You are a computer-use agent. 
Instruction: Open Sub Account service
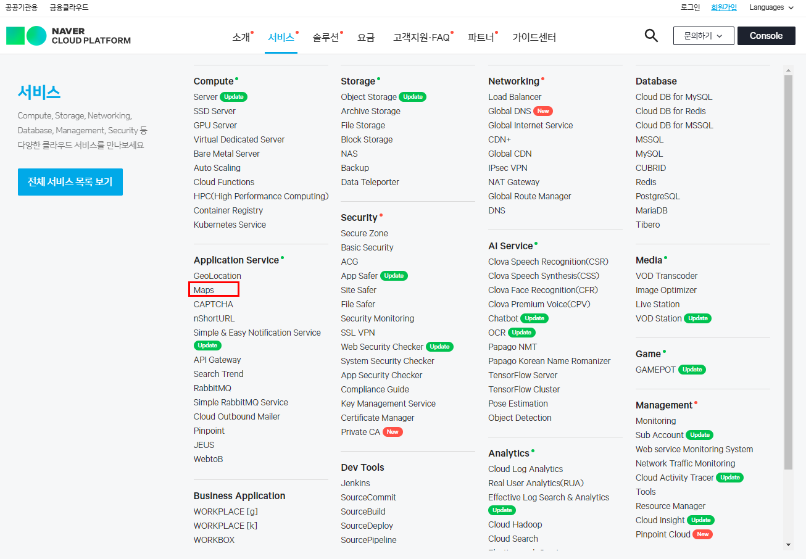tap(660, 435)
